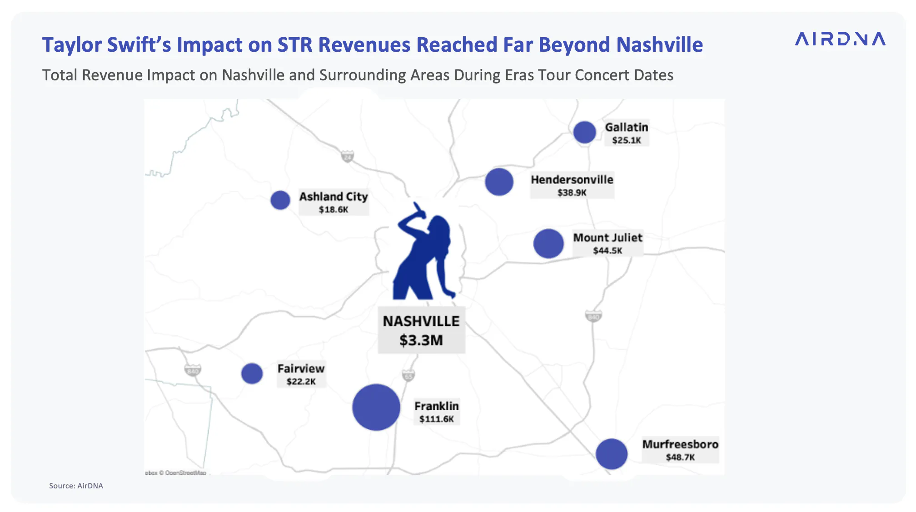Click the Fairview $22.2K label
The height and width of the screenshot is (512, 916).
click(x=301, y=374)
